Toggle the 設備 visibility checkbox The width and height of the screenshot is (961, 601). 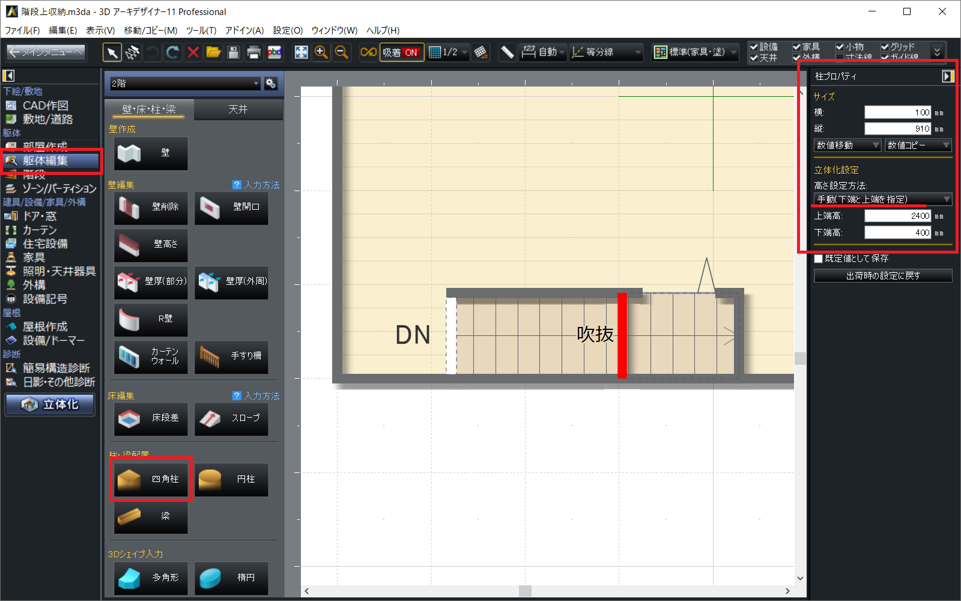coord(754,47)
